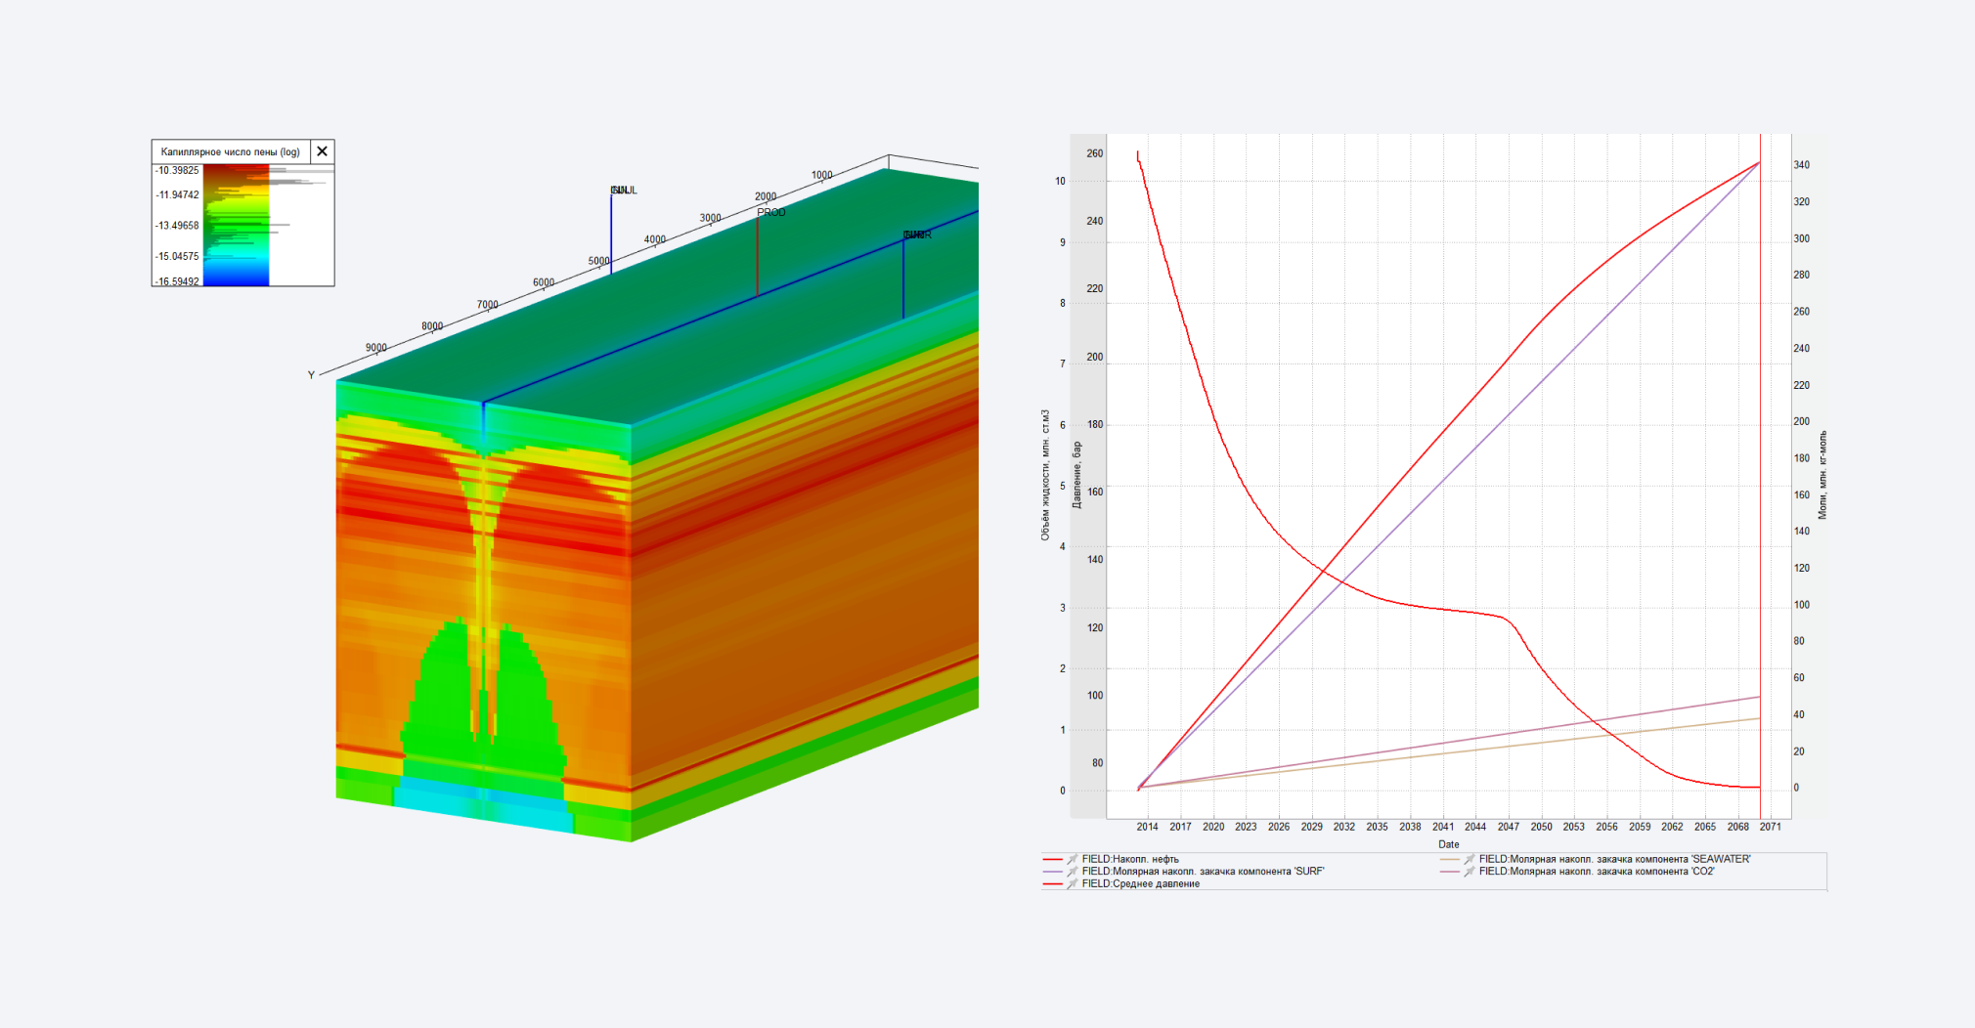
Task: Click the '260' tick on the pressure axis
Action: [1095, 153]
